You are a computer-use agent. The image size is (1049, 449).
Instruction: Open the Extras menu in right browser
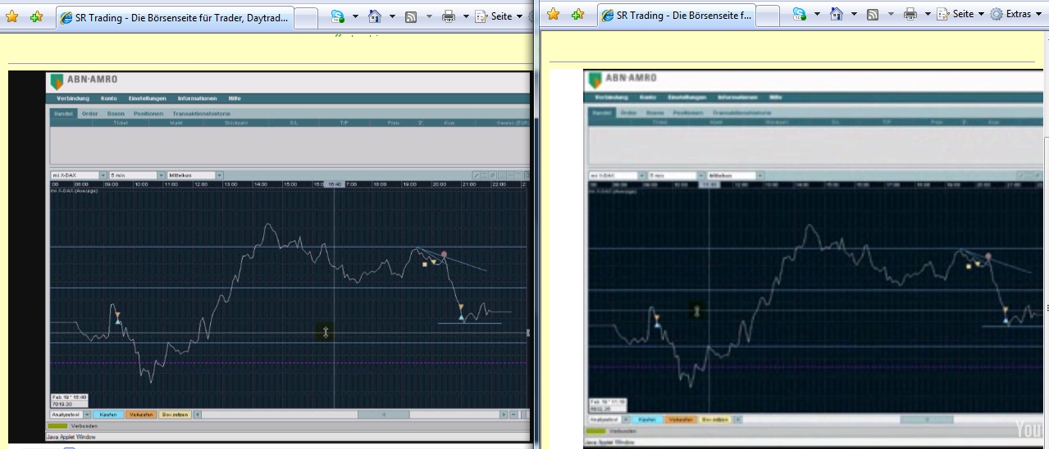1016,14
